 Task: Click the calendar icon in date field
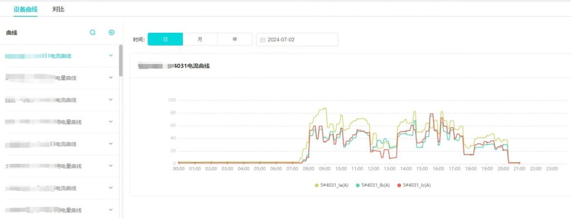pyautogui.click(x=263, y=40)
